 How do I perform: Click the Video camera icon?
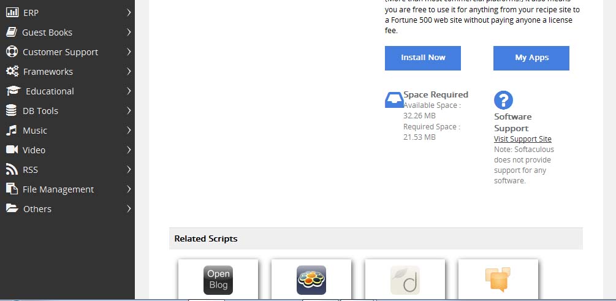[x=12, y=150]
